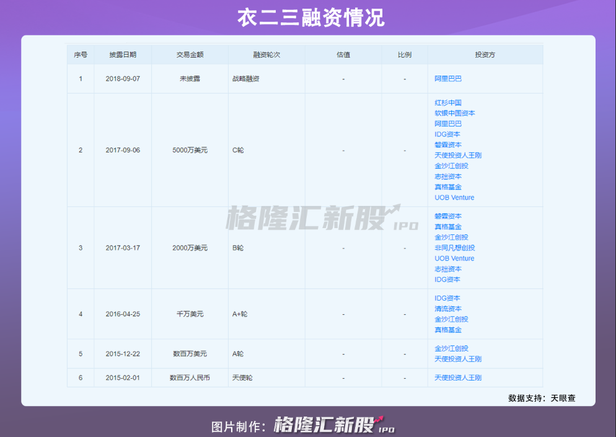616x437 pixels.
Task: Open 志拙资本 link in the C轮 row
Action: 448,177
